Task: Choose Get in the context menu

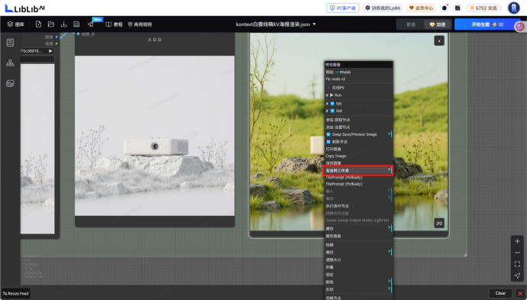Action: click(x=358, y=111)
